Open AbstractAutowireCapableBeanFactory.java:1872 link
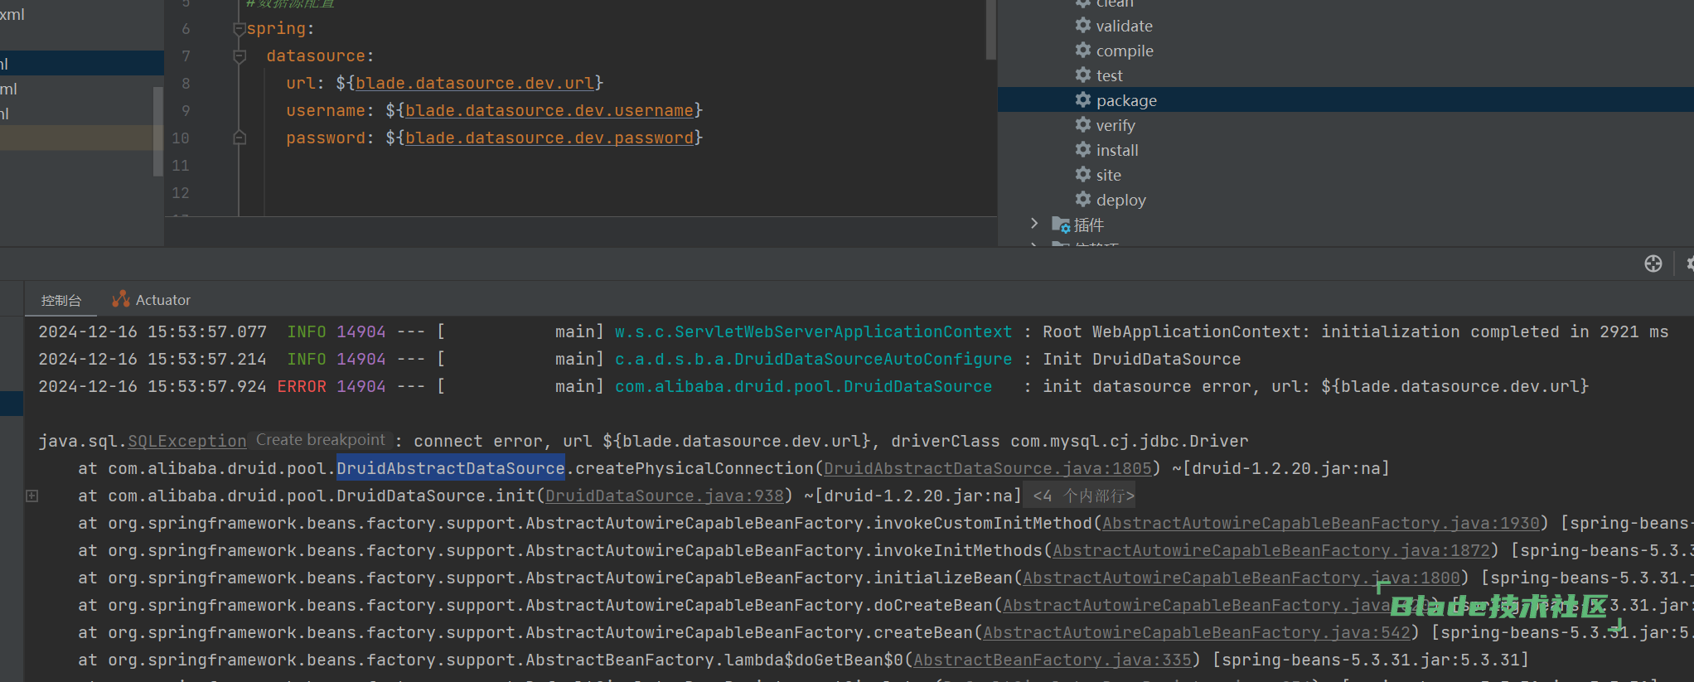This screenshot has width=1694, height=682. pos(1271,550)
